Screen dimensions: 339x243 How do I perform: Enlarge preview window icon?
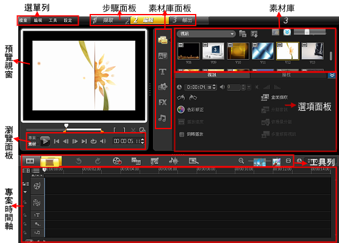142,130
